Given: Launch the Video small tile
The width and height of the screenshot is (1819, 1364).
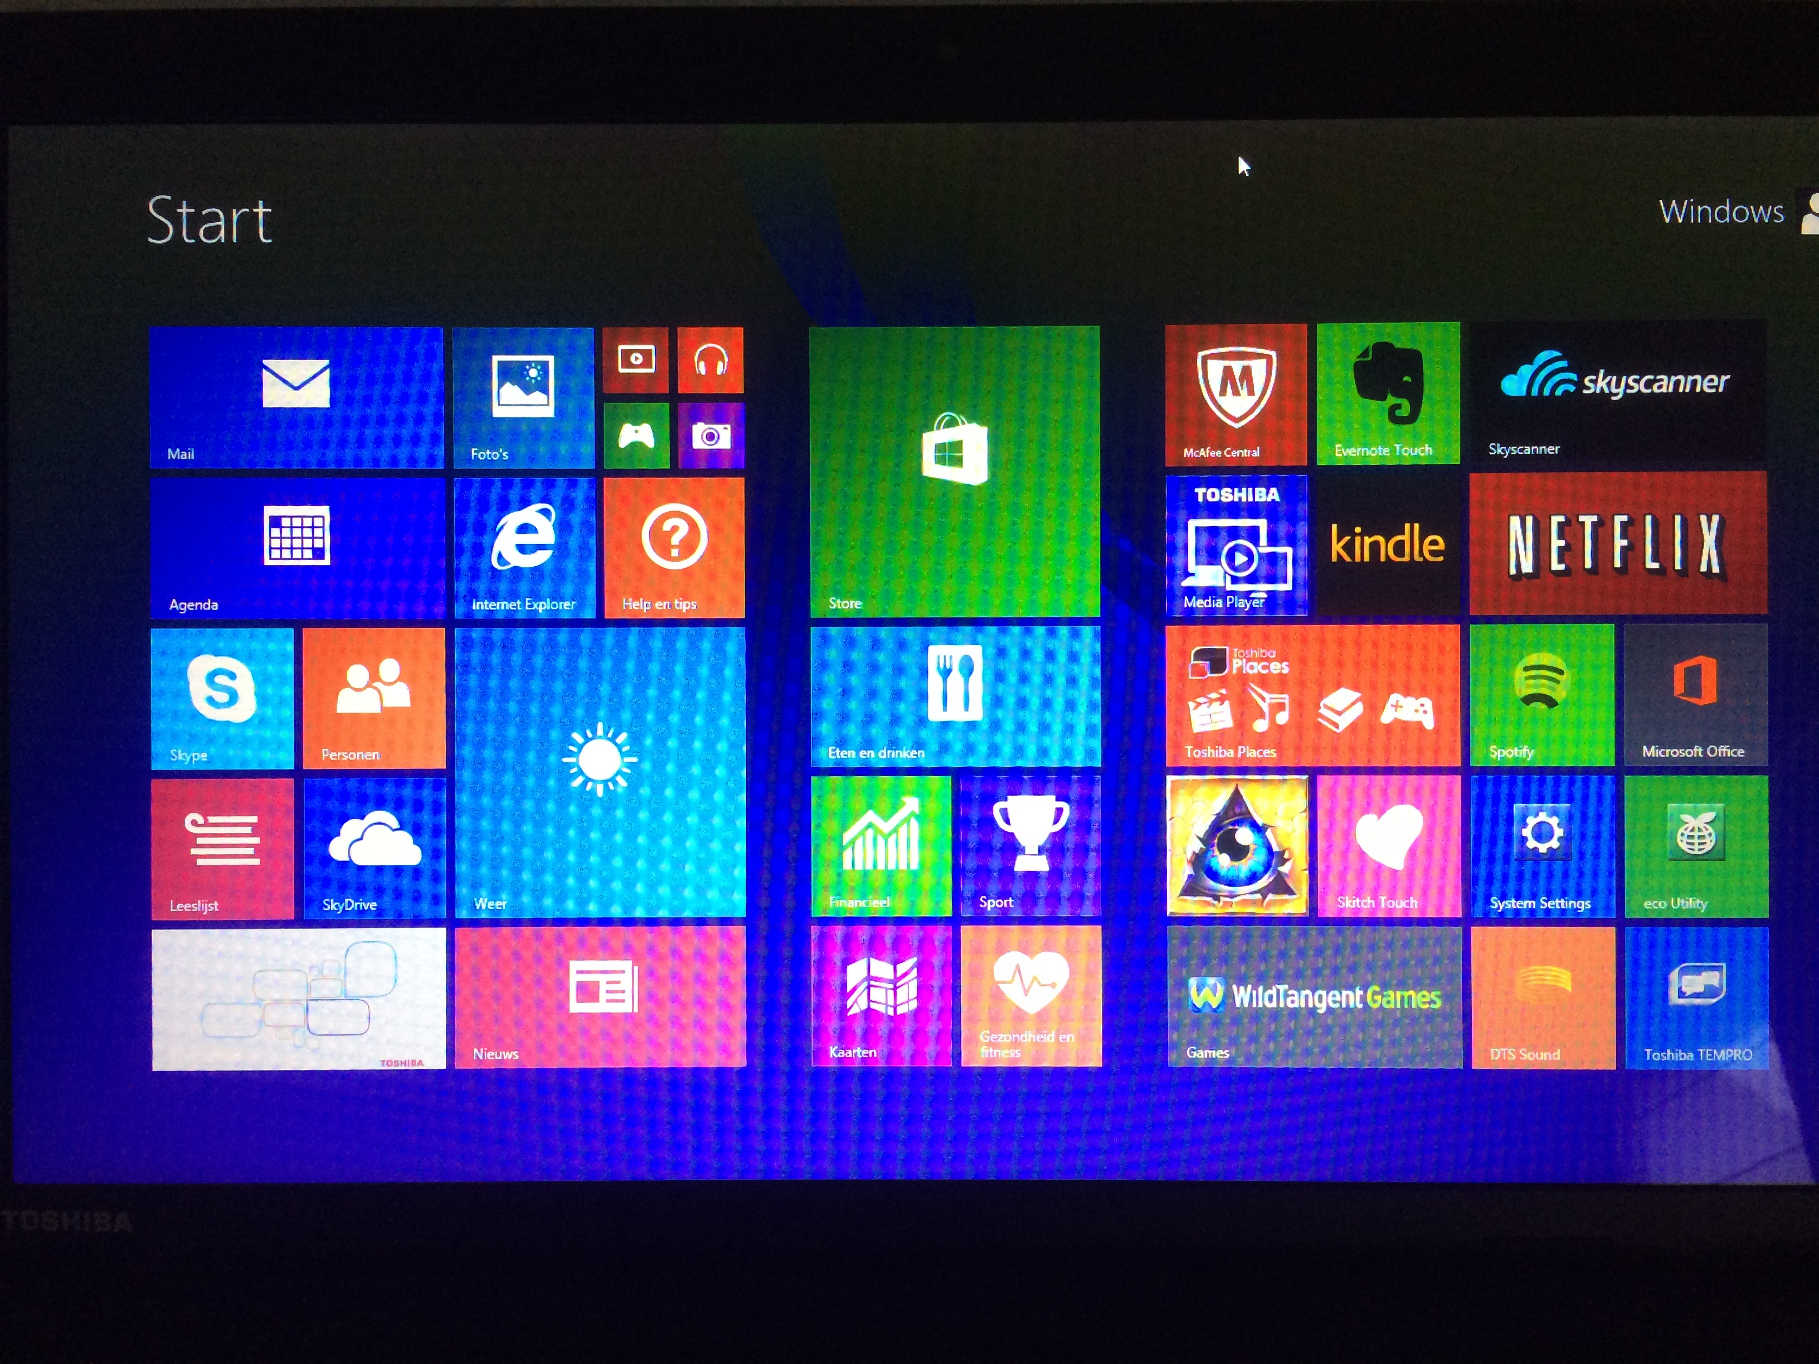Looking at the screenshot, I should tap(636, 360).
